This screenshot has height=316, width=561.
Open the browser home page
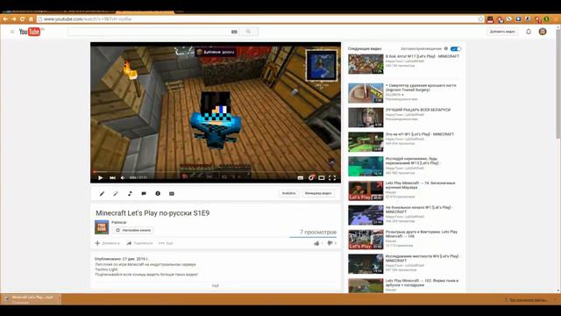32,19
